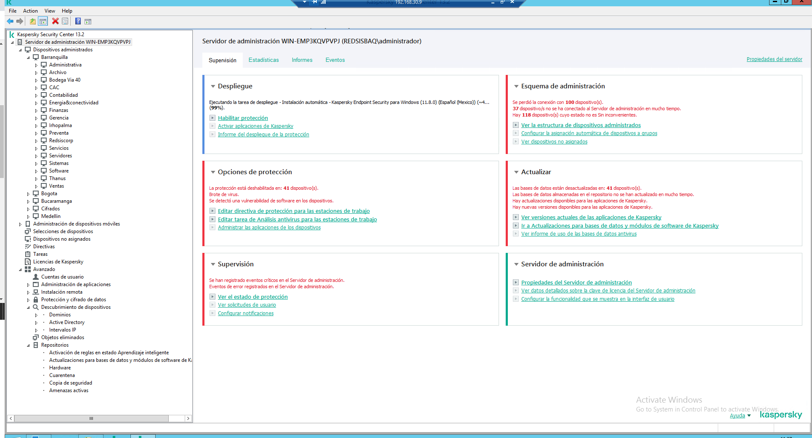812x438 pixels.
Task: Click the server icon beside Servidor de administración
Action: click(20, 42)
